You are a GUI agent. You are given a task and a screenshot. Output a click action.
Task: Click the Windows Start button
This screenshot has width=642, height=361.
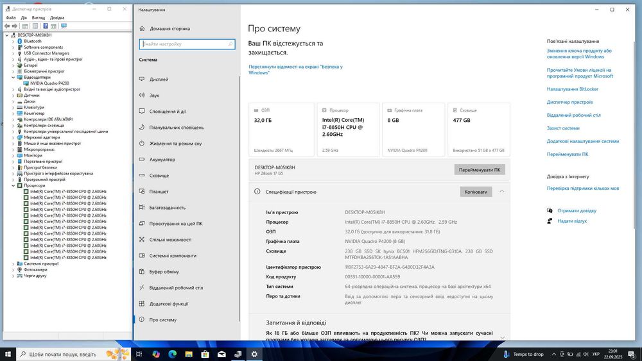click(8, 354)
